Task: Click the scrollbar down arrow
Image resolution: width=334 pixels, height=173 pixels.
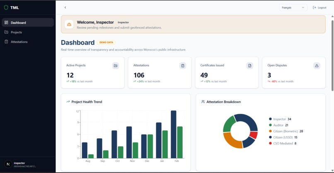Action: click(x=332, y=171)
